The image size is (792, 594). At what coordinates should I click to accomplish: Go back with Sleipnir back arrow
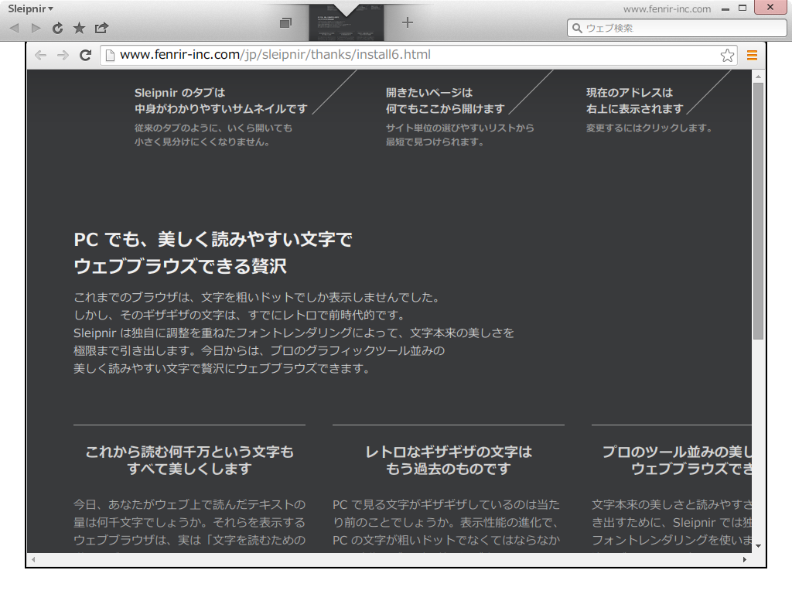14,29
